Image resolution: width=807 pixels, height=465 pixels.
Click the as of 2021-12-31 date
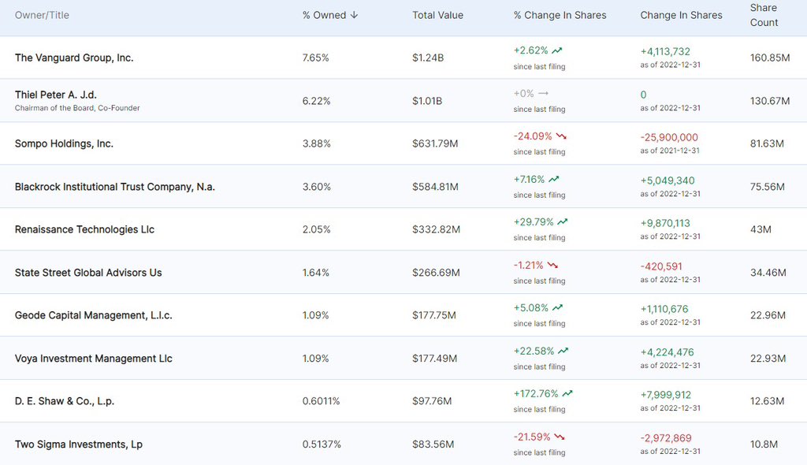click(x=670, y=151)
